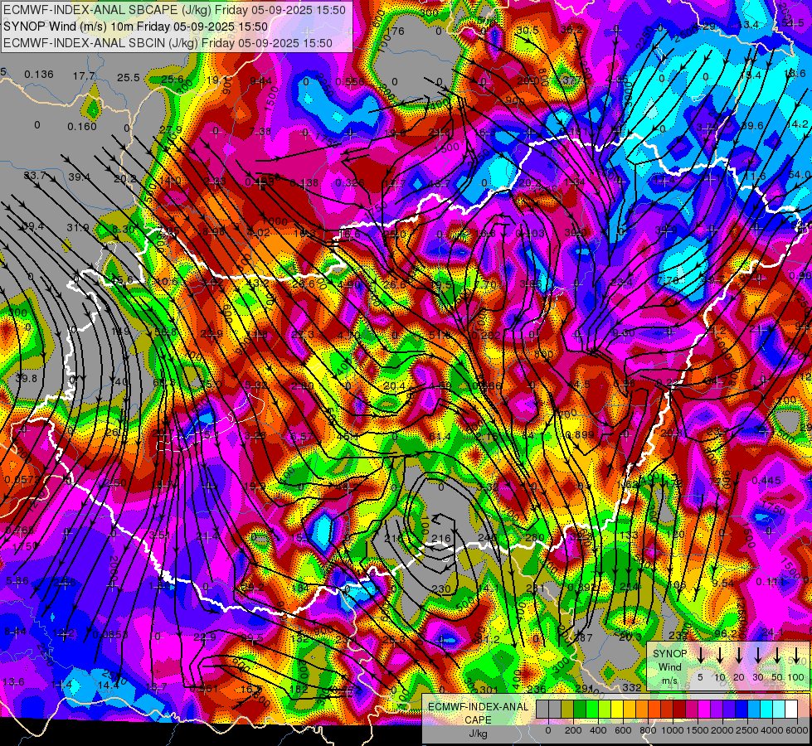Click the SBCIN title line in header
This screenshot has height=746, width=812.
168,43
